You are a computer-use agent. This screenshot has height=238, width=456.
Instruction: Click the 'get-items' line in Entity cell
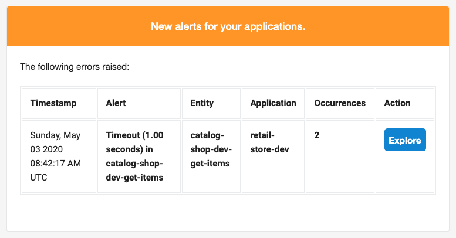210,164
